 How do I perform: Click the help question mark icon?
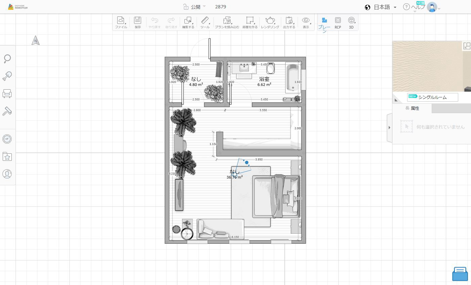pos(406,7)
